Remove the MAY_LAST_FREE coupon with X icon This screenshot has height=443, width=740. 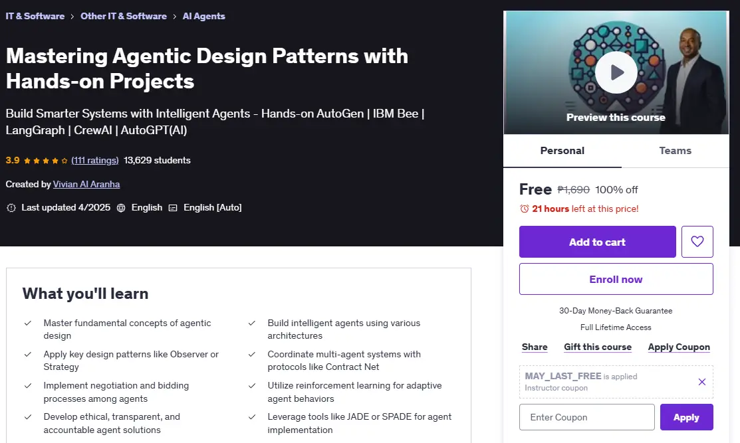coord(702,382)
